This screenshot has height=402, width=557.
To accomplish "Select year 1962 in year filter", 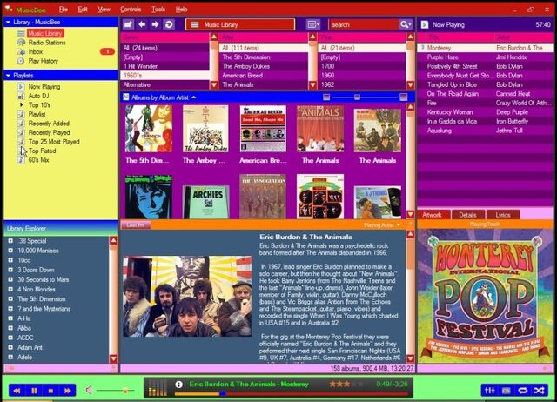I will point(362,84).
